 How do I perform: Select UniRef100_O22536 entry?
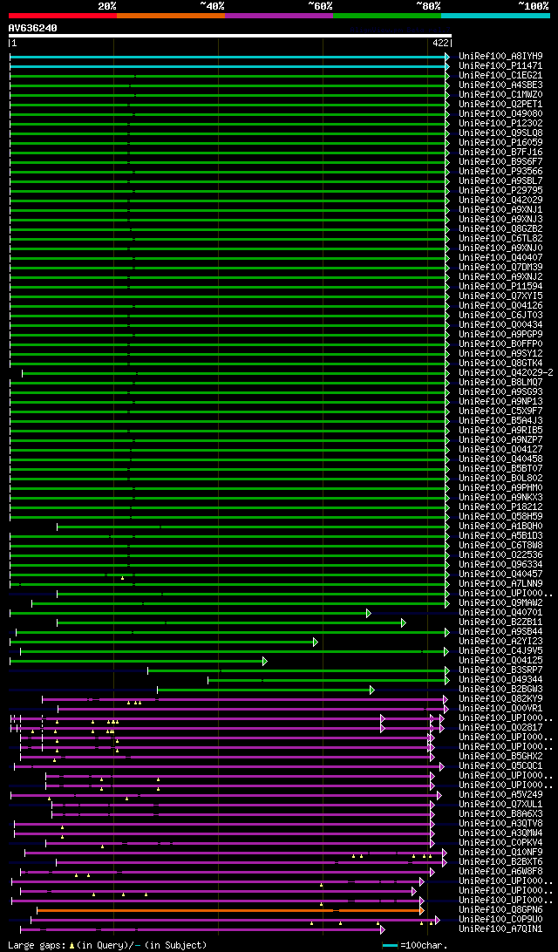coord(501,554)
